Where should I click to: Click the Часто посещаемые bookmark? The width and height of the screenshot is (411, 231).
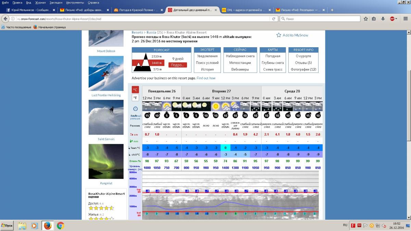click(16, 27)
